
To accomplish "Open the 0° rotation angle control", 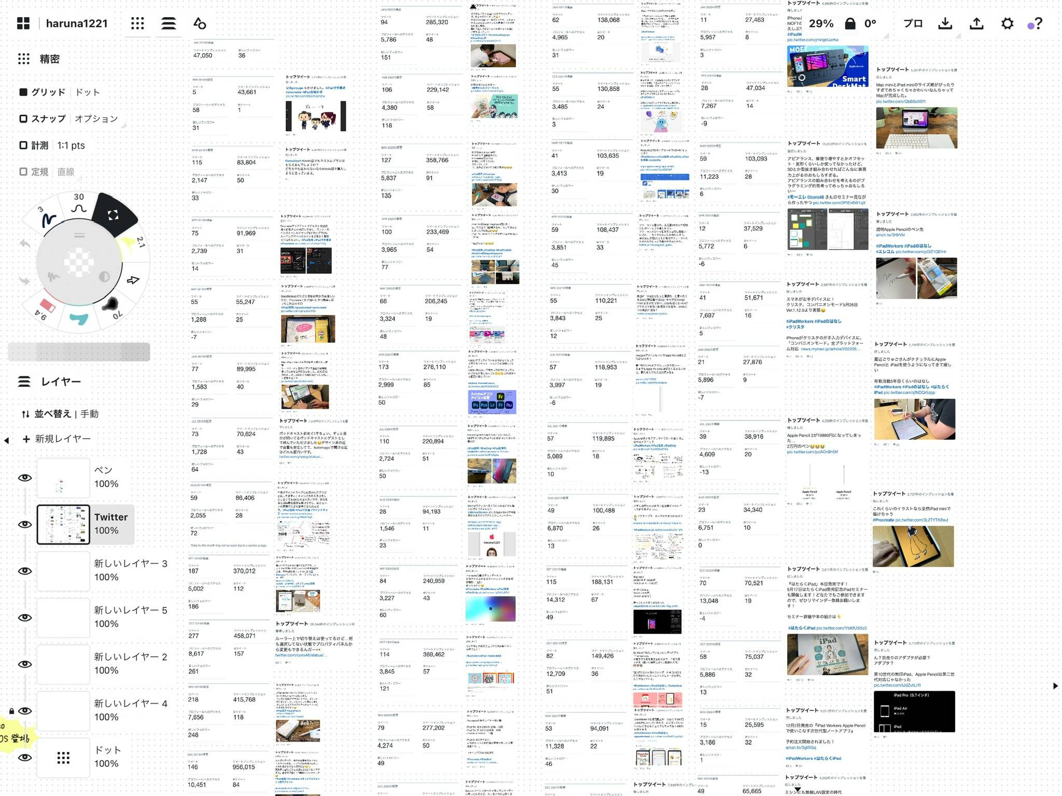I will click(870, 24).
